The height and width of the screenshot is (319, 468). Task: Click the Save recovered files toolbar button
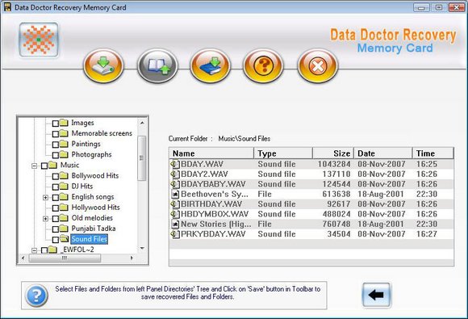(103, 65)
